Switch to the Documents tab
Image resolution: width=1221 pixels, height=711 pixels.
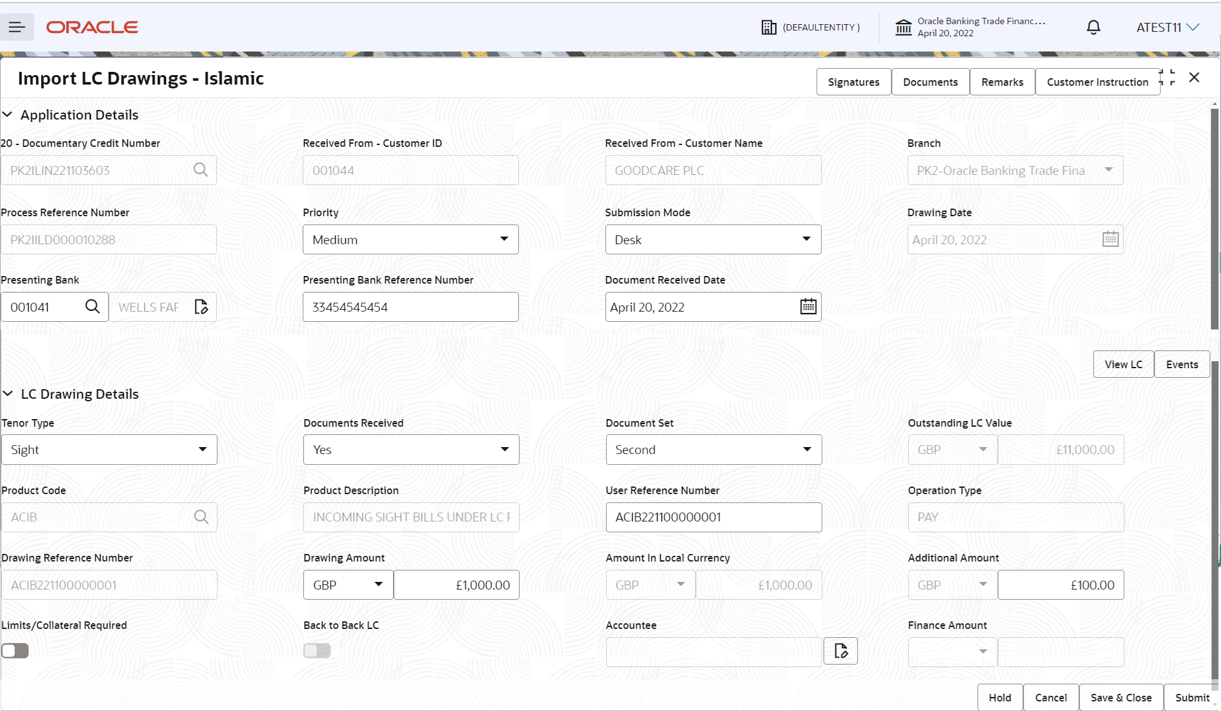click(x=930, y=81)
